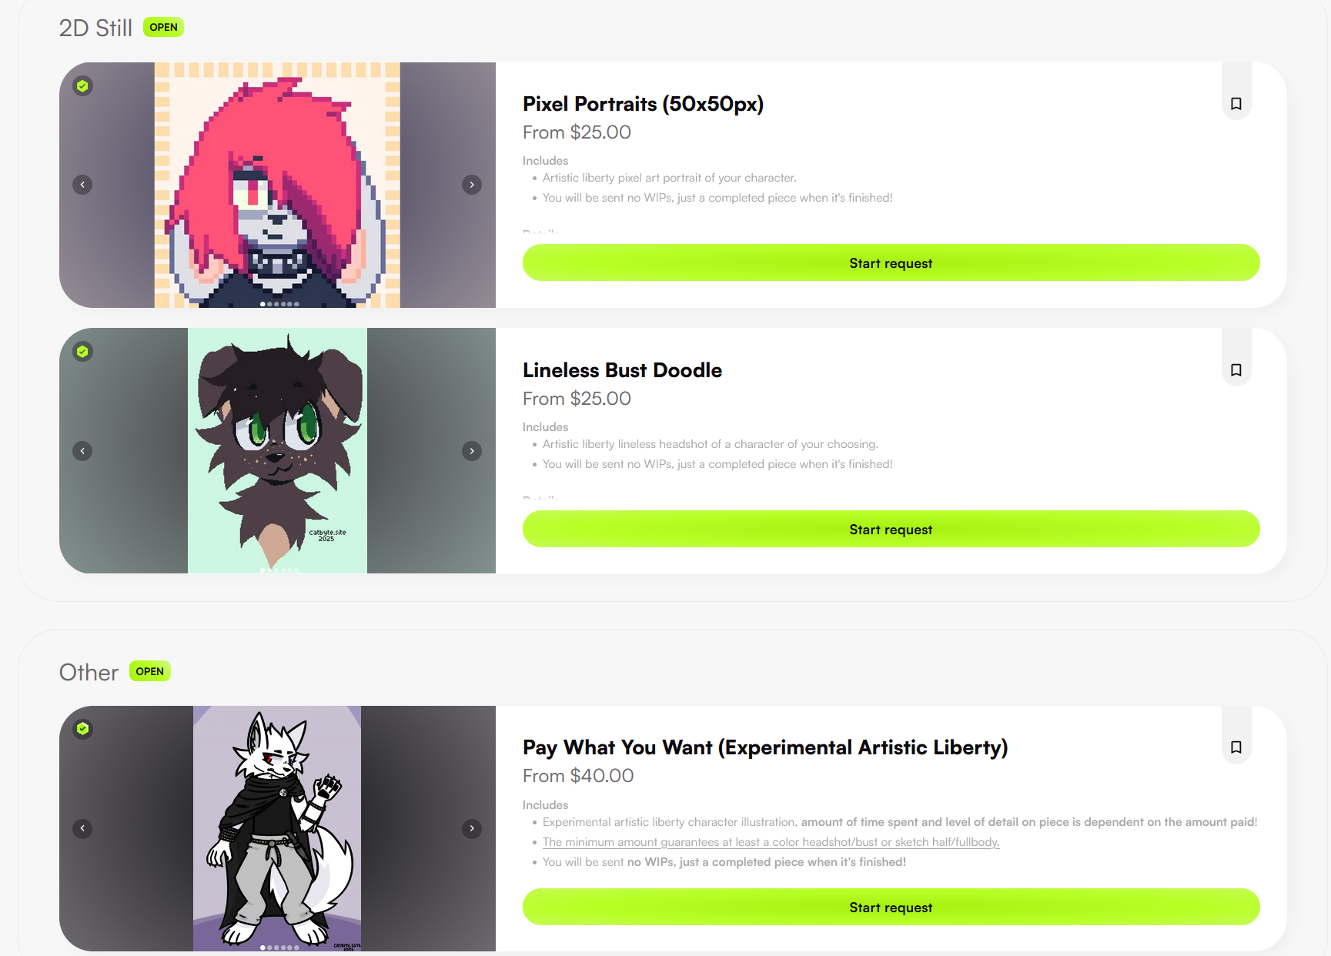Open the Lineless Bust Doodle title

[622, 370]
